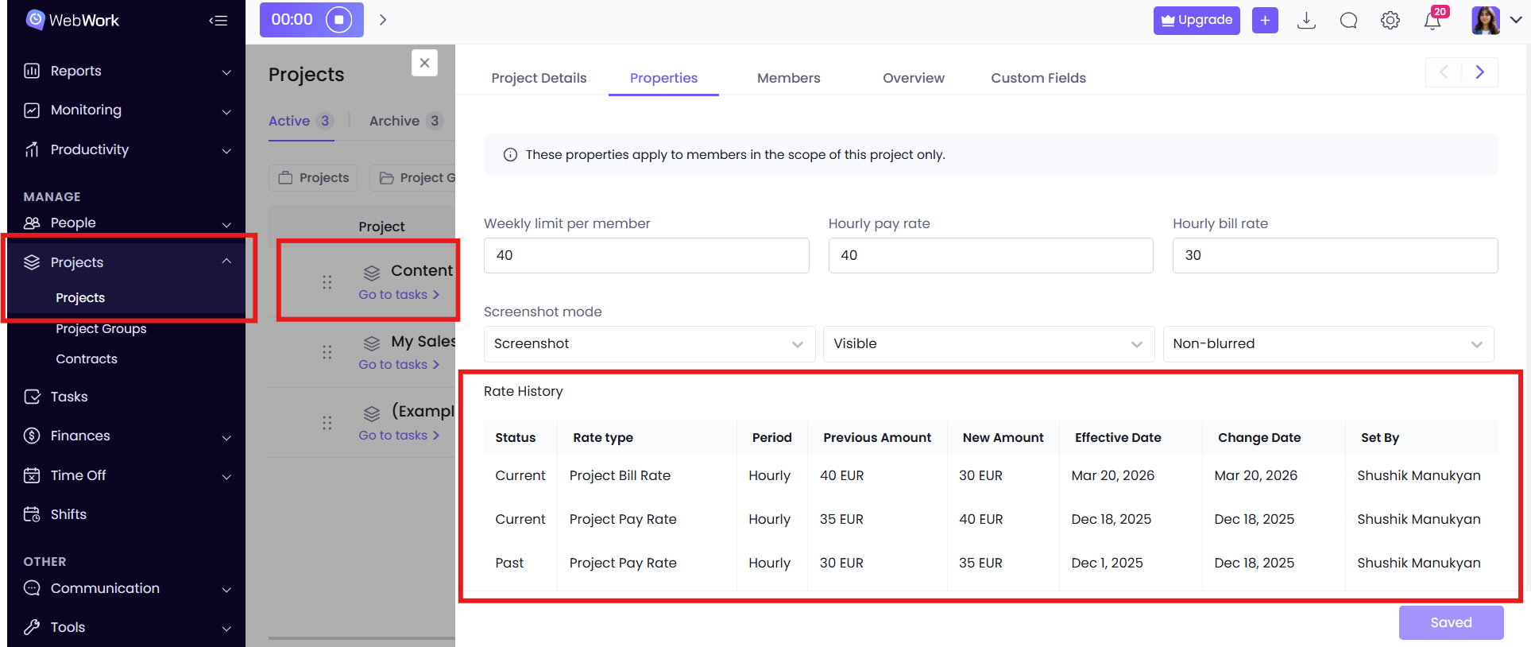Go to next project arrow
Screen dimensions: 1531x647
[x=1479, y=72]
